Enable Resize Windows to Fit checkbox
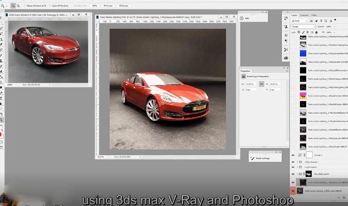 [x=25, y=6]
